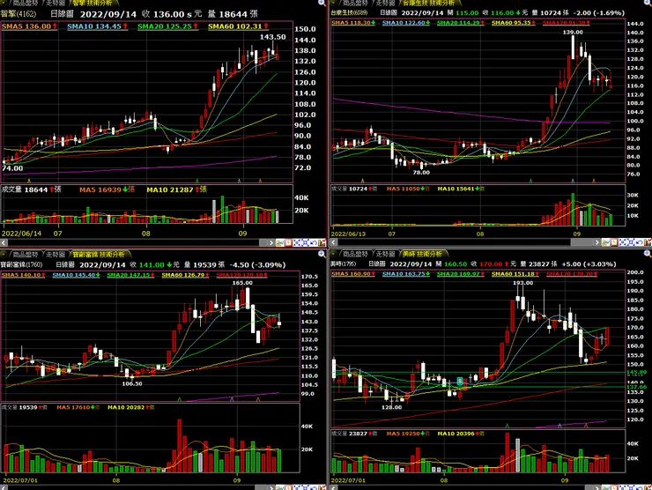Click the magnifier zoom icon of the 寶齡富錦 panel

pyautogui.click(x=322, y=253)
